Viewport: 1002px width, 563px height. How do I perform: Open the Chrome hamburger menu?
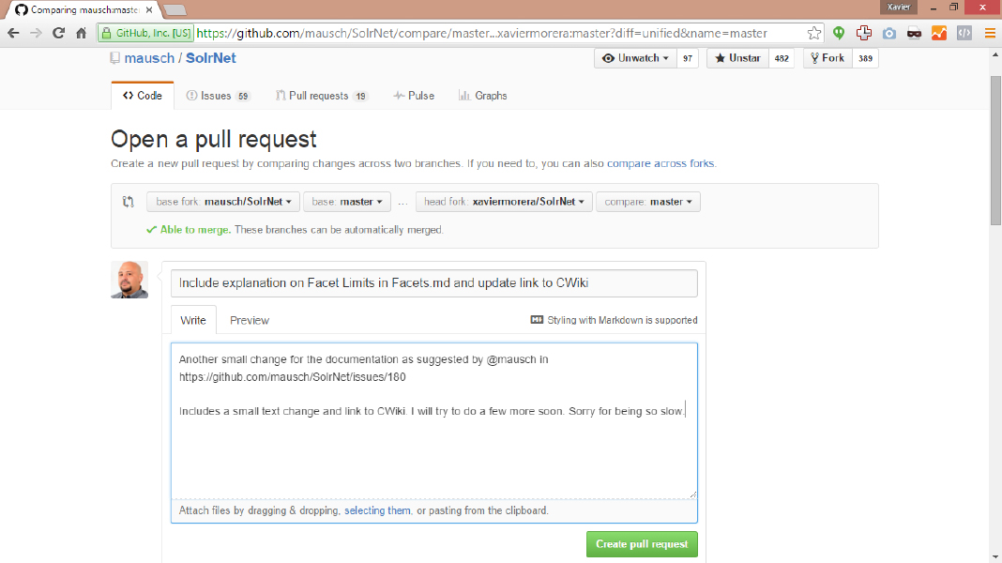coord(990,33)
